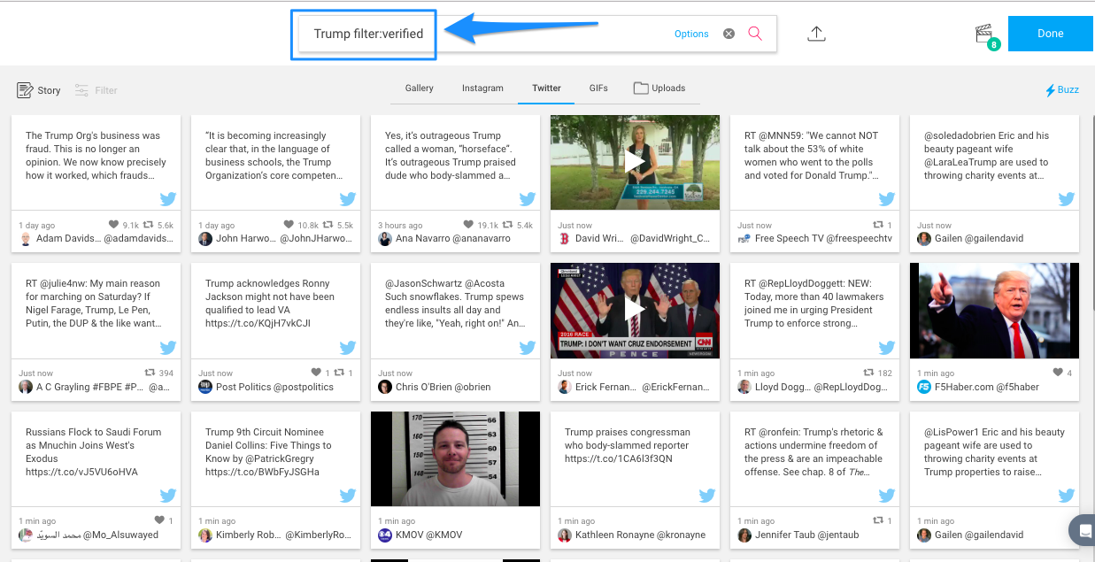Screen dimensions: 1095x562
Task: Click retweet icon showing 182
Action: [868, 373]
